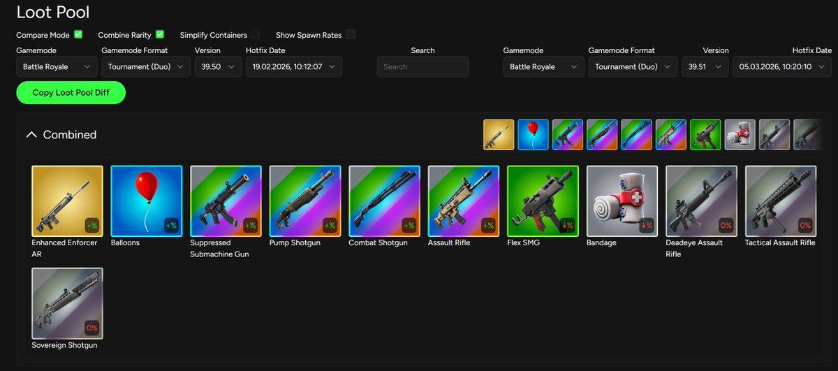The image size is (838, 371).
Task: Select the red Balloons item card
Action: coord(147,201)
